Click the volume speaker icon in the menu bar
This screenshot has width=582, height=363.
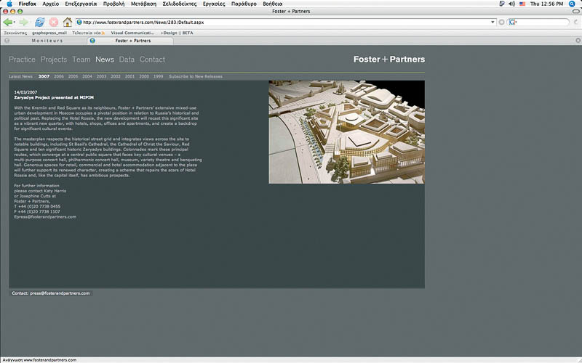point(512,4)
